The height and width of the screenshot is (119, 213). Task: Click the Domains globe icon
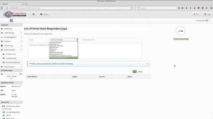tap(2, 41)
